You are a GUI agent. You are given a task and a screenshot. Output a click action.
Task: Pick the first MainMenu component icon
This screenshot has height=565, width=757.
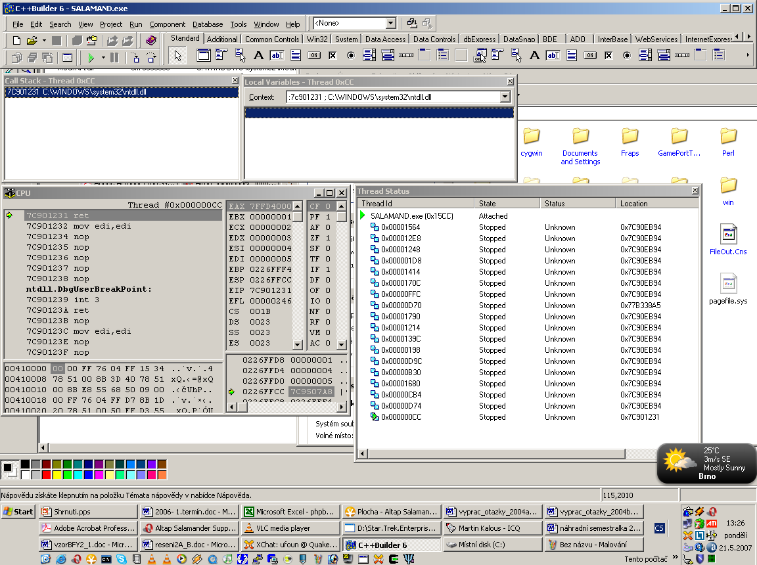click(221, 55)
